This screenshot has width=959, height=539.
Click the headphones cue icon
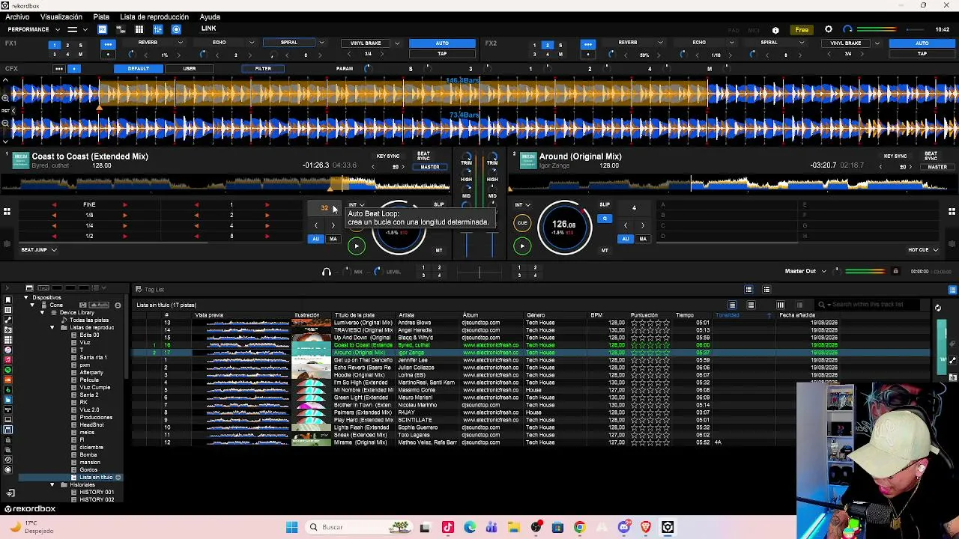tap(326, 272)
